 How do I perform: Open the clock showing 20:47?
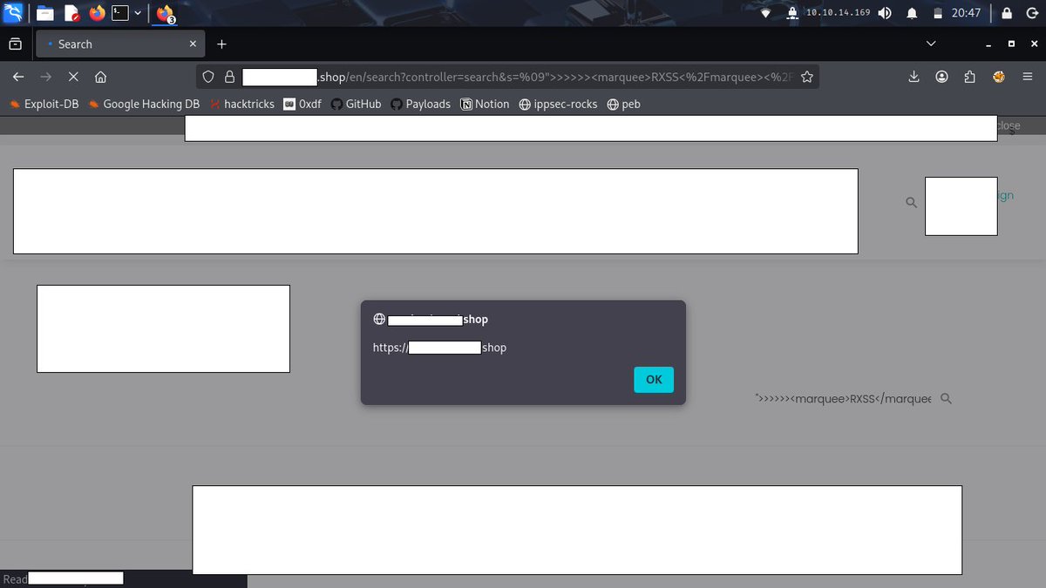[x=966, y=13]
